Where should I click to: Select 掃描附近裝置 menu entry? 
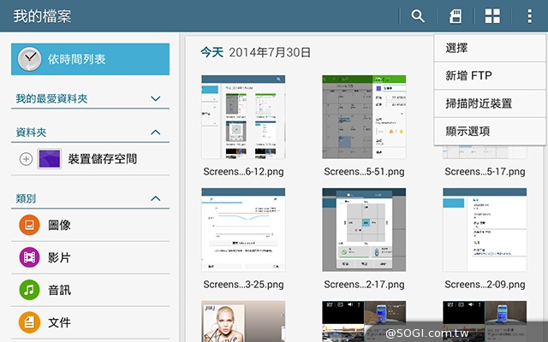point(490,103)
